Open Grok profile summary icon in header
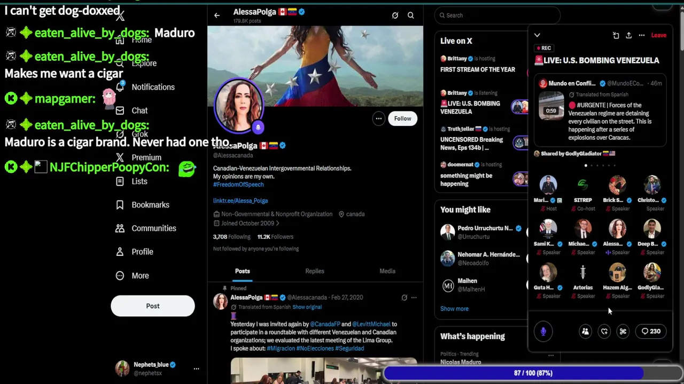 click(x=395, y=15)
